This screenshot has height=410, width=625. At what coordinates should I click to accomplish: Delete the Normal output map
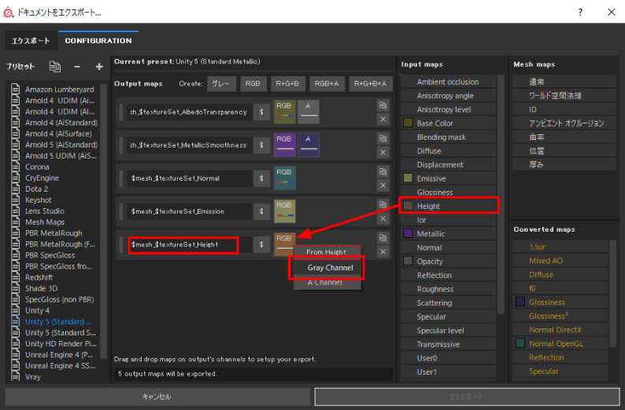[383, 185]
